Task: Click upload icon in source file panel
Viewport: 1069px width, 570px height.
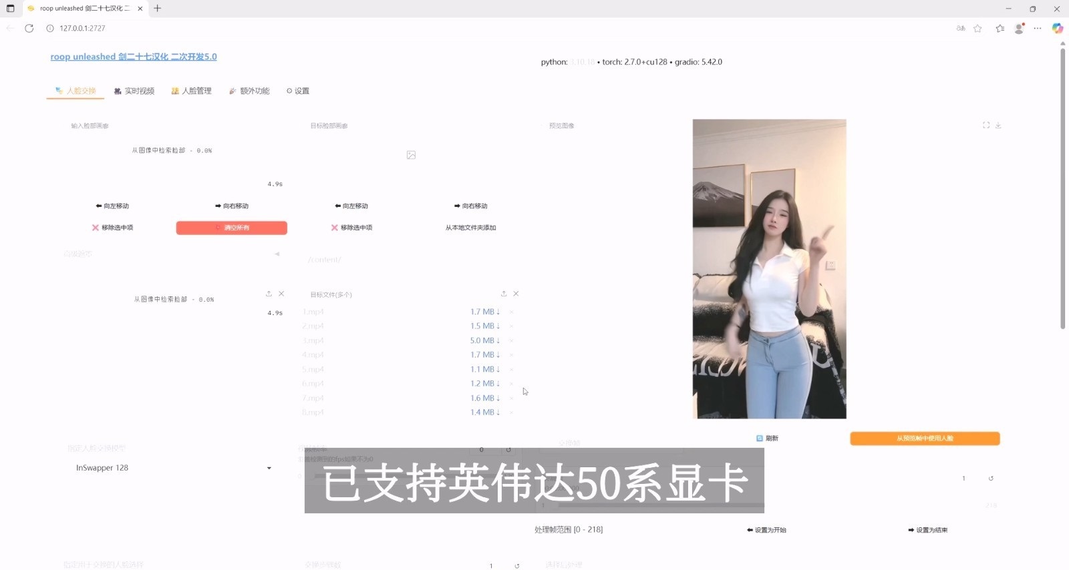Action: pyautogui.click(x=269, y=294)
